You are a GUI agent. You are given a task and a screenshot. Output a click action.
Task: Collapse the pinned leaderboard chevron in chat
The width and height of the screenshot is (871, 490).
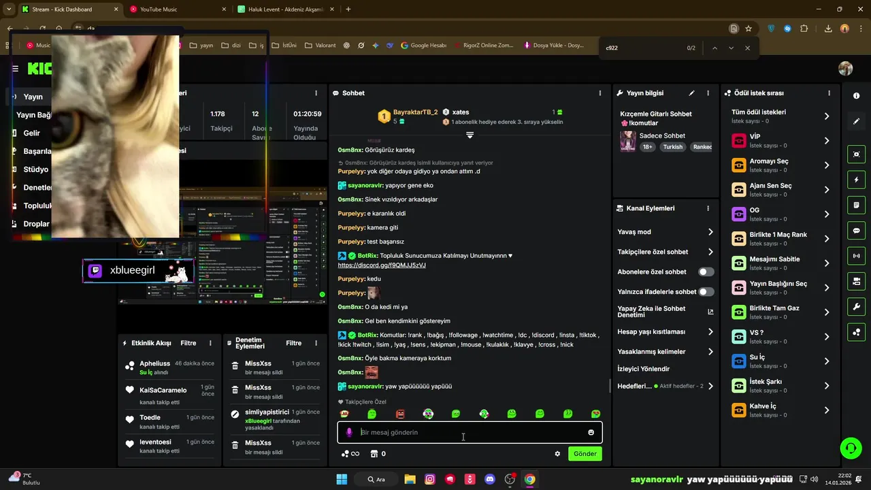click(x=470, y=135)
